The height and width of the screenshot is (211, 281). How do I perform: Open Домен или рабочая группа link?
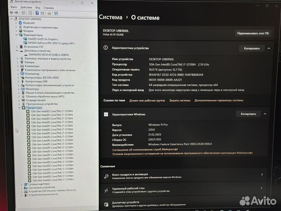click(147, 100)
